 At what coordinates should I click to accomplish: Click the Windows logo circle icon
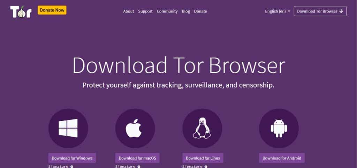tap(68, 128)
